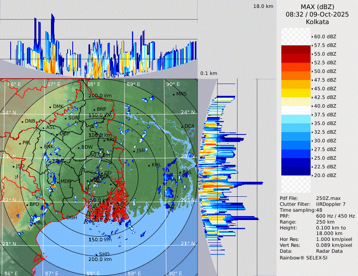Viewport: 358px width, 276px height.
Task: Click the JSR station marker
Action: click(x=134, y=151)
